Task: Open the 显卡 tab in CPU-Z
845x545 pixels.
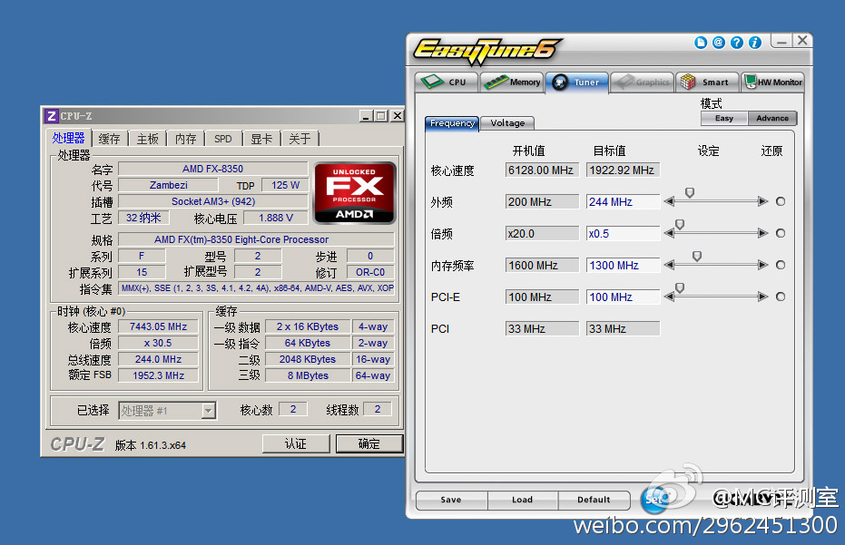Action: [261, 139]
